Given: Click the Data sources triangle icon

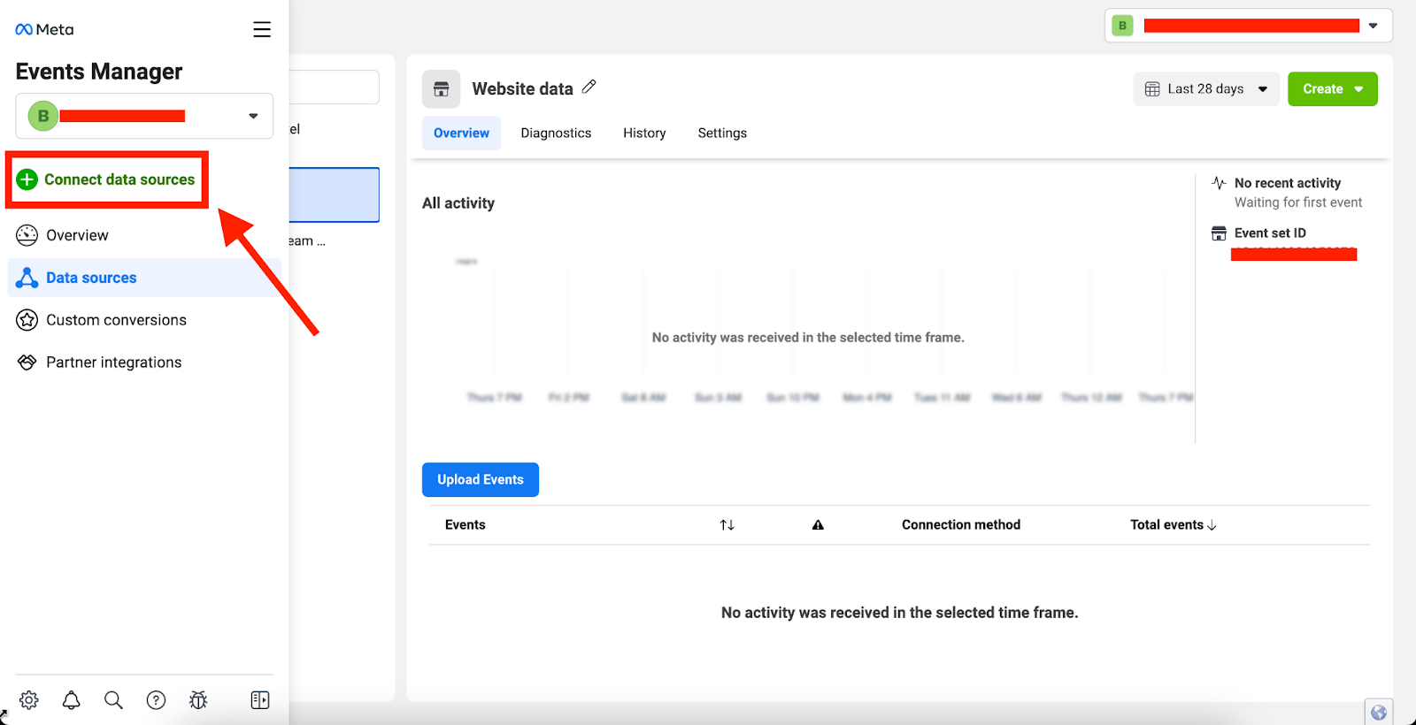Looking at the screenshot, I should (27, 278).
